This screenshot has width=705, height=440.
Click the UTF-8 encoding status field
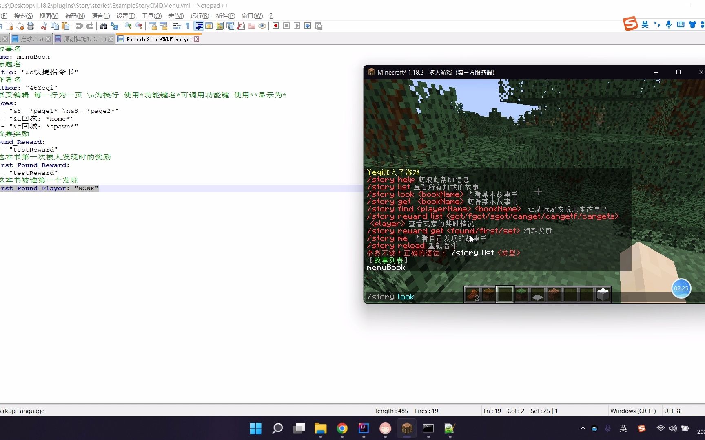(x=672, y=411)
